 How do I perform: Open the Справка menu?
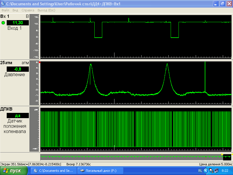pos(28,10)
